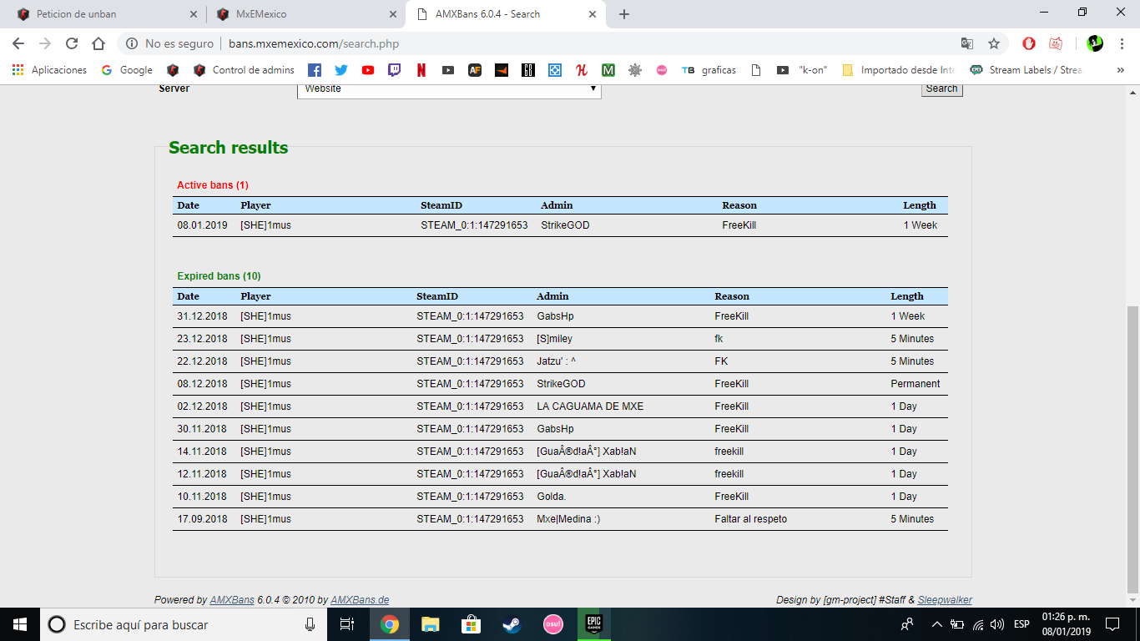This screenshot has width=1140, height=641.
Task: Click the Google bookmark
Action: click(x=127, y=70)
